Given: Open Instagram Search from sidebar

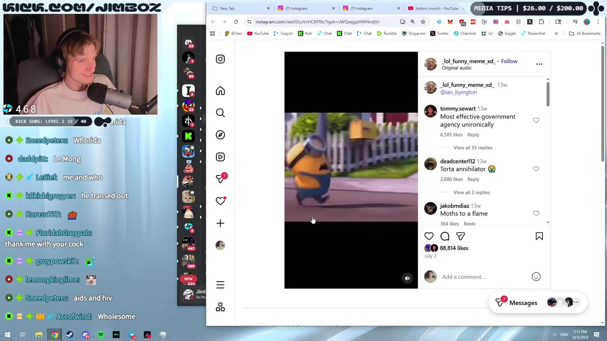Looking at the screenshot, I should coord(220,113).
